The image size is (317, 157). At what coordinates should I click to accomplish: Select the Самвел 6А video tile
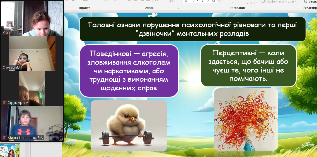point(32,53)
